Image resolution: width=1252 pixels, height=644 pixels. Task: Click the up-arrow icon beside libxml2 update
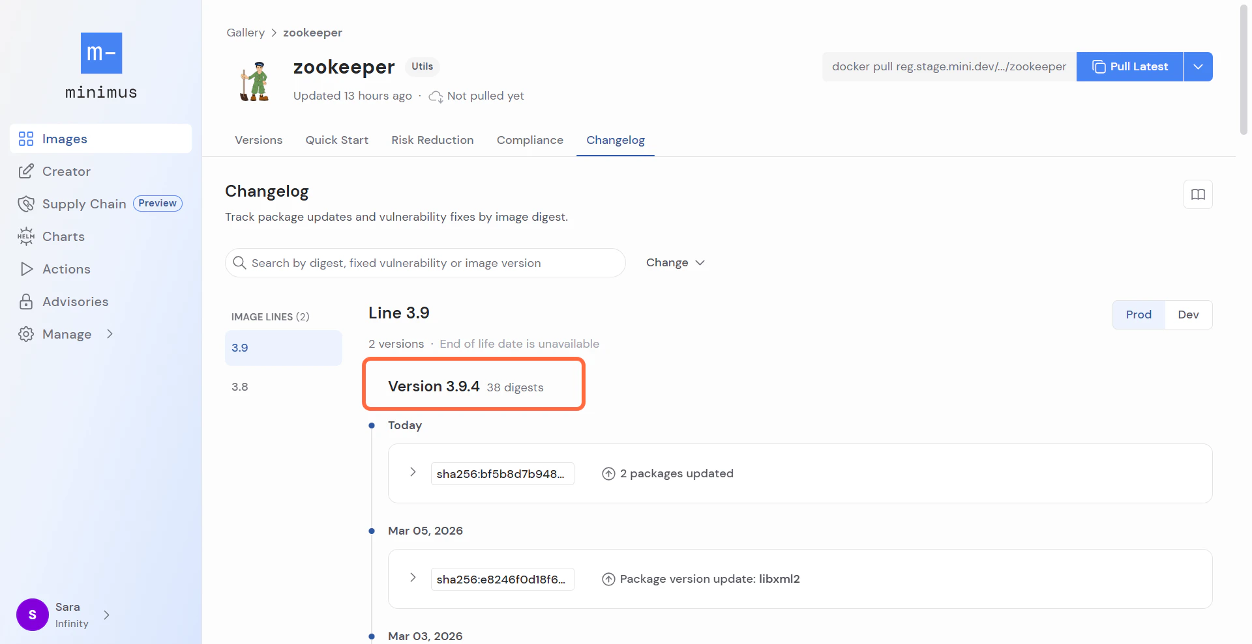pyautogui.click(x=608, y=580)
